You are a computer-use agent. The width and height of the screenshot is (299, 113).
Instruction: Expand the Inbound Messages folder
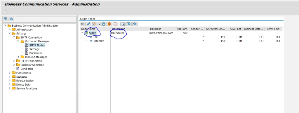(x=18, y=57)
